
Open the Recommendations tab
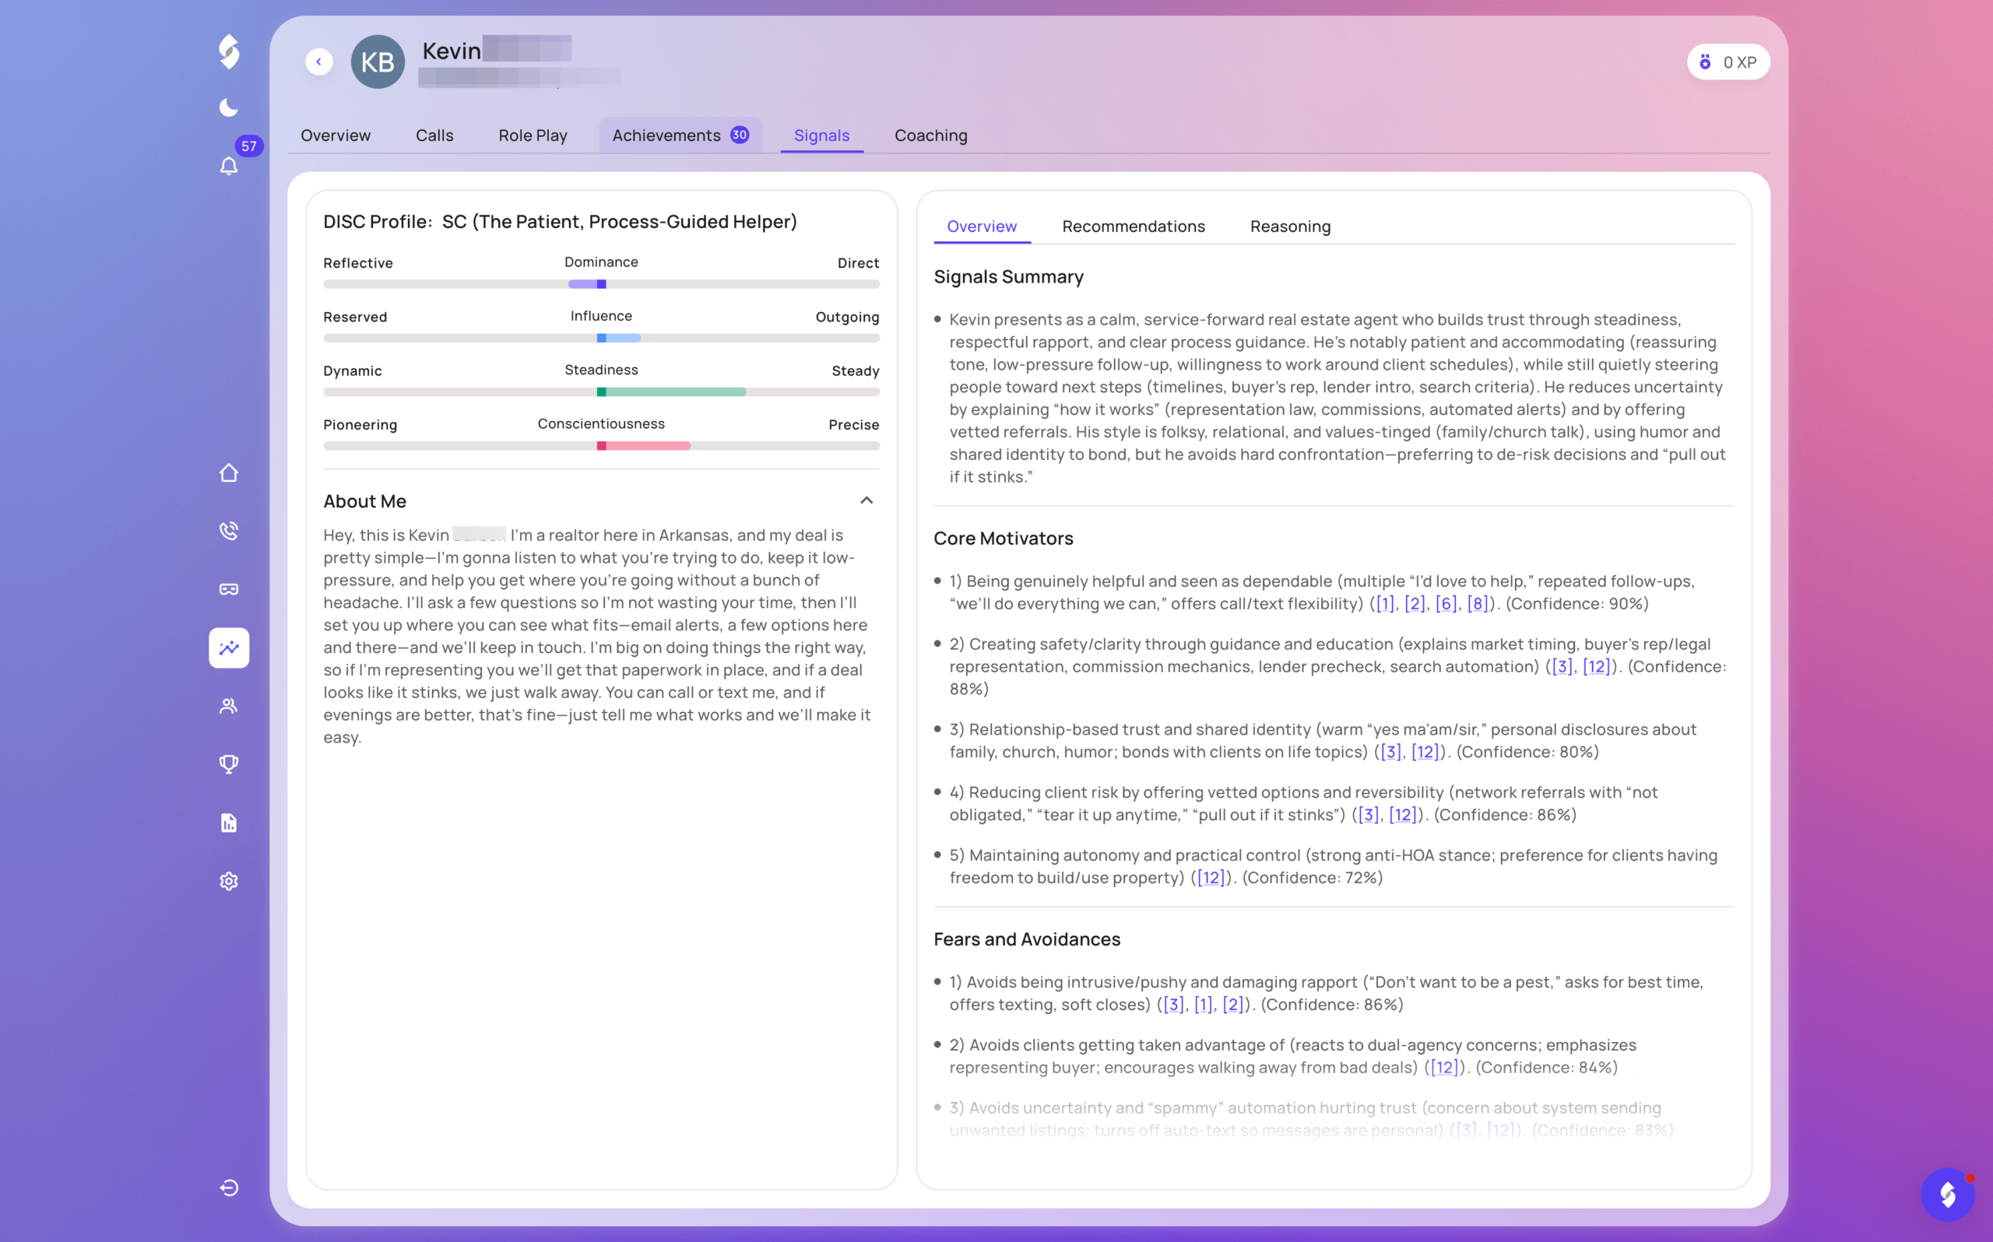pos(1133,226)
